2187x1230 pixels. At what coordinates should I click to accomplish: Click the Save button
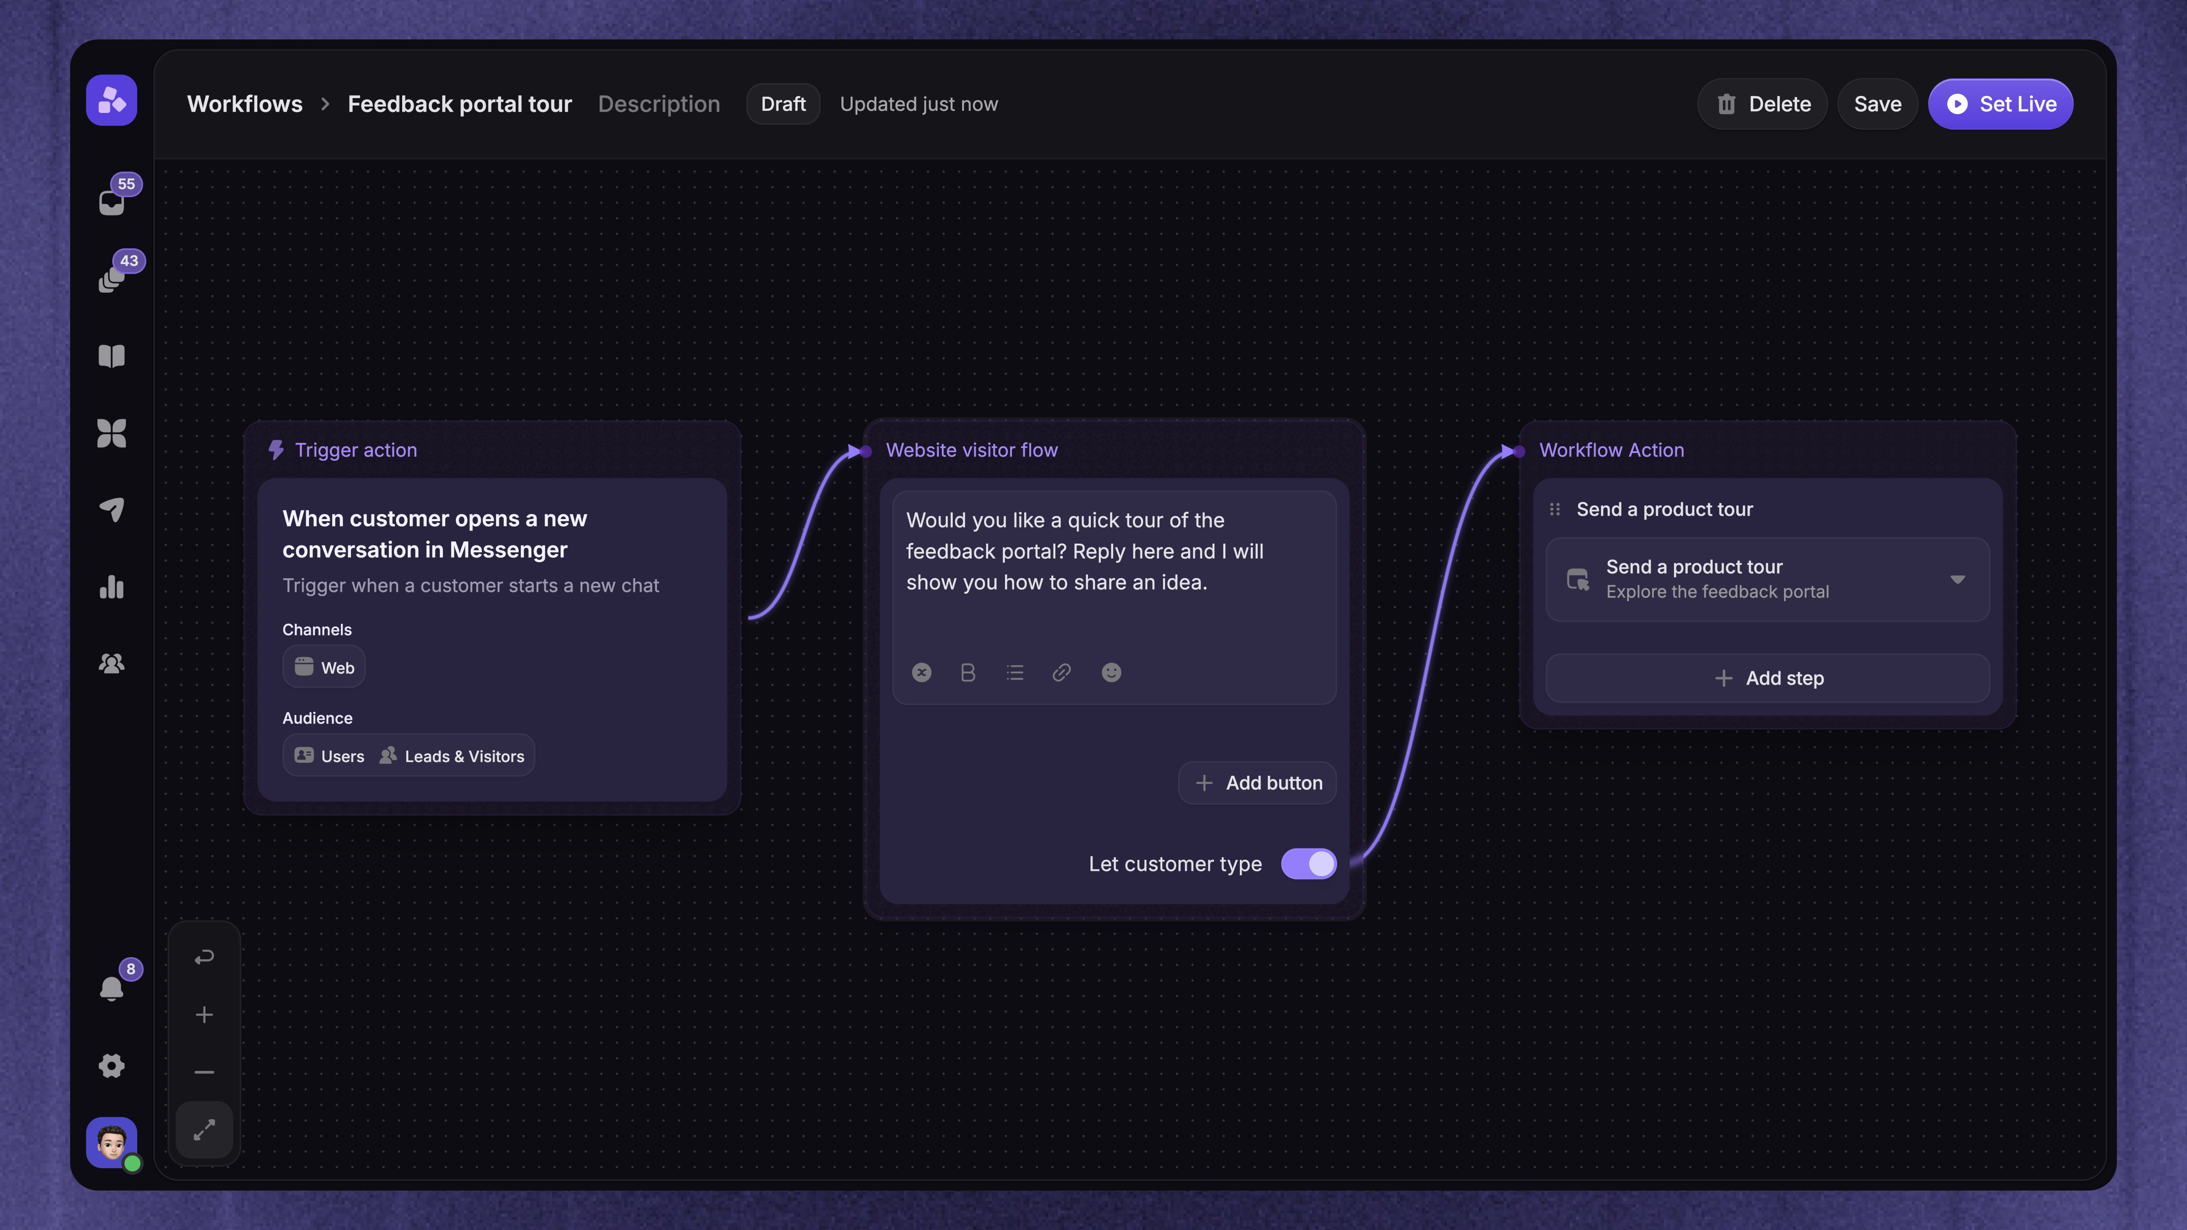(1877, 103)
